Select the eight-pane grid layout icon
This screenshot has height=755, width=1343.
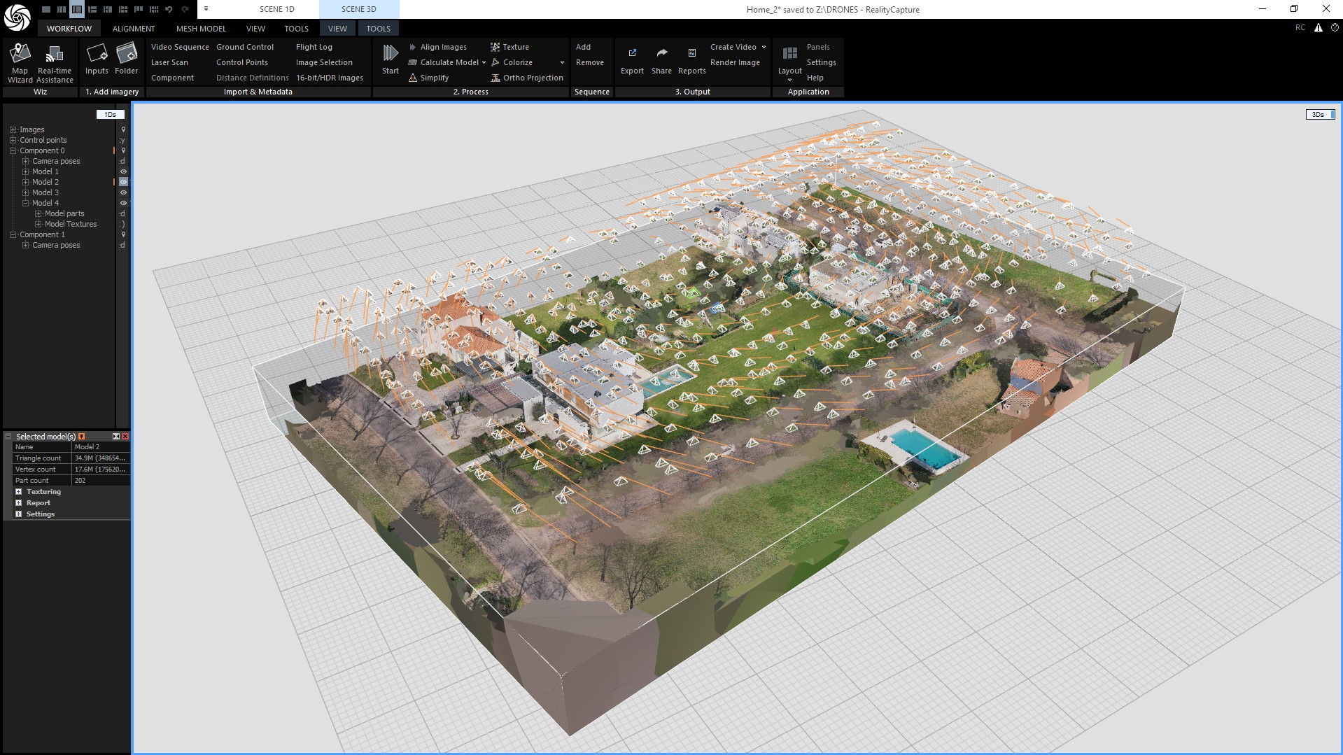point(154,9)
